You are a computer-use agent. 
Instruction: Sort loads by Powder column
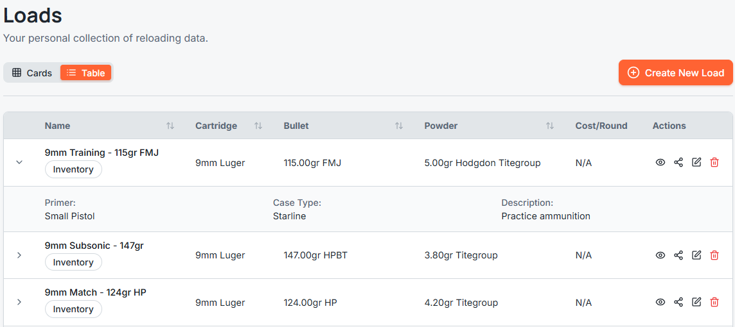click(550, 126)
